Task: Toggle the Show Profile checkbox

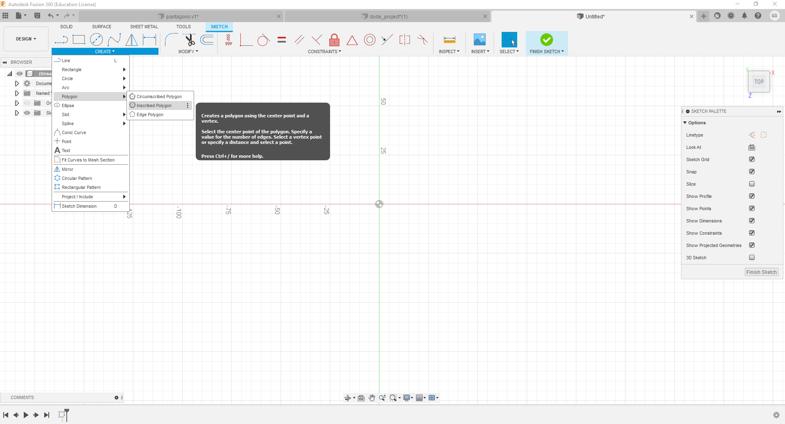Action: tap(752, 196)
